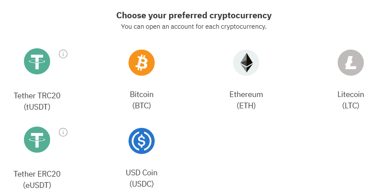Click the "Litecoin" name label
This screenshot has width=366, height=194.
pos(351,94)
